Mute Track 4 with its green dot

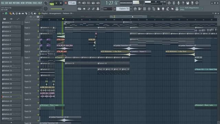(x=38, y=43)
